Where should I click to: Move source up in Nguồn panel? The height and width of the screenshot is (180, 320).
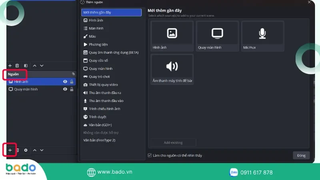point(35,150)
